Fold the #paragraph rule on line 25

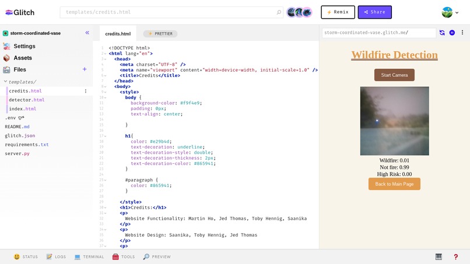click(105, 180)
